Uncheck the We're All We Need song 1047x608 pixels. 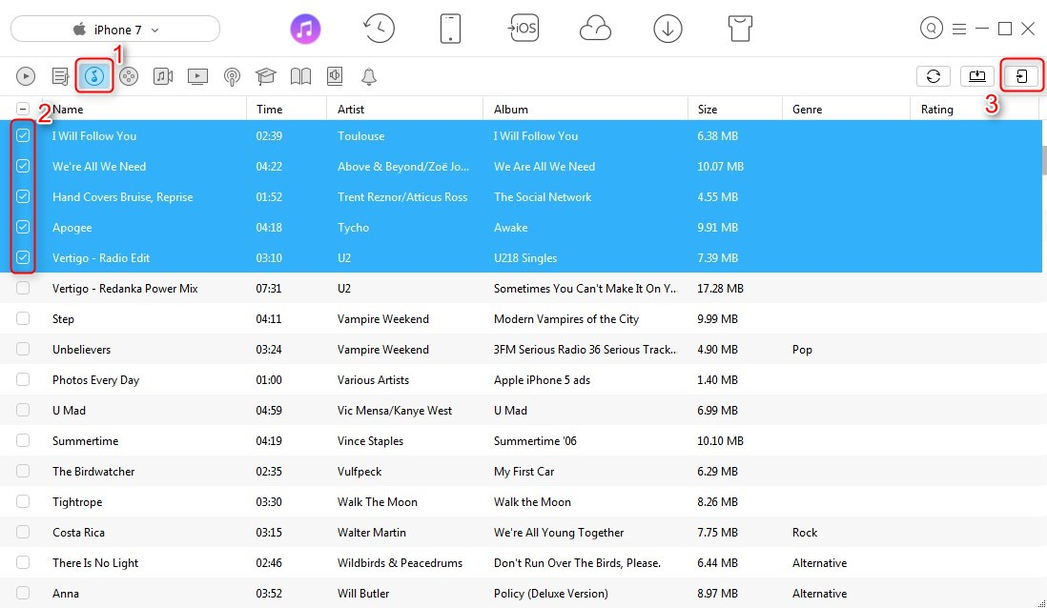point(23,166)
